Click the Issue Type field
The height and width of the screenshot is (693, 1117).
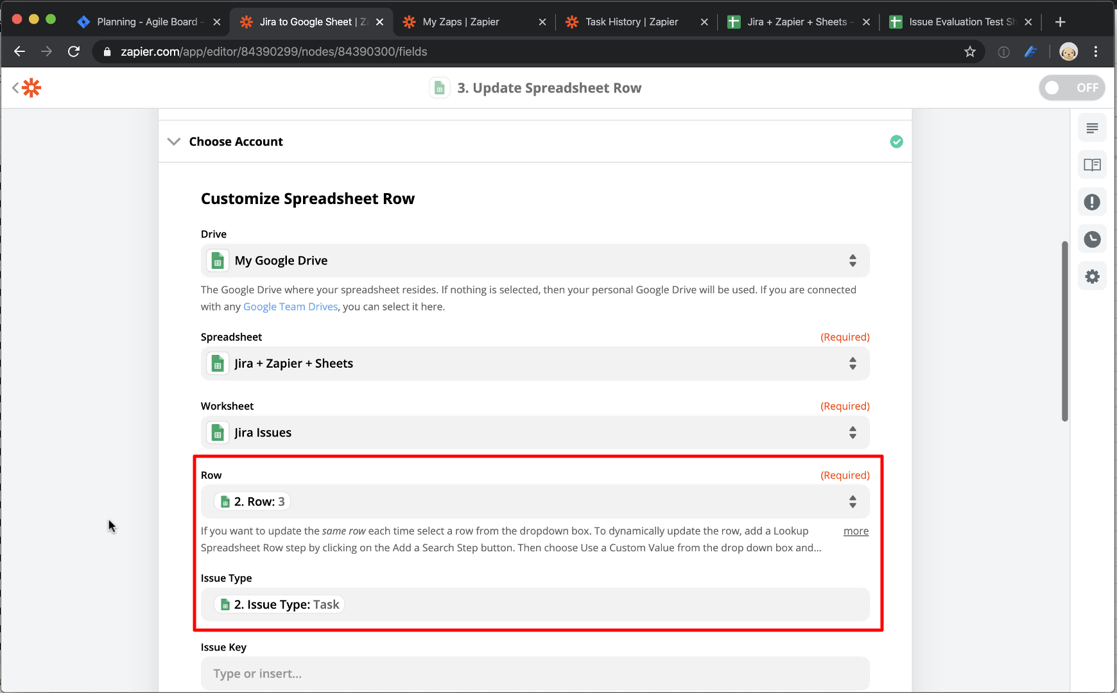tap(535, 604)
